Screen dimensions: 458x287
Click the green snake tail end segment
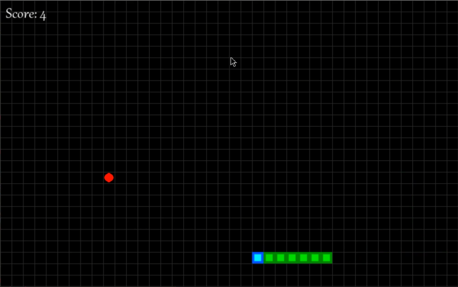click(x=326, y=258)
